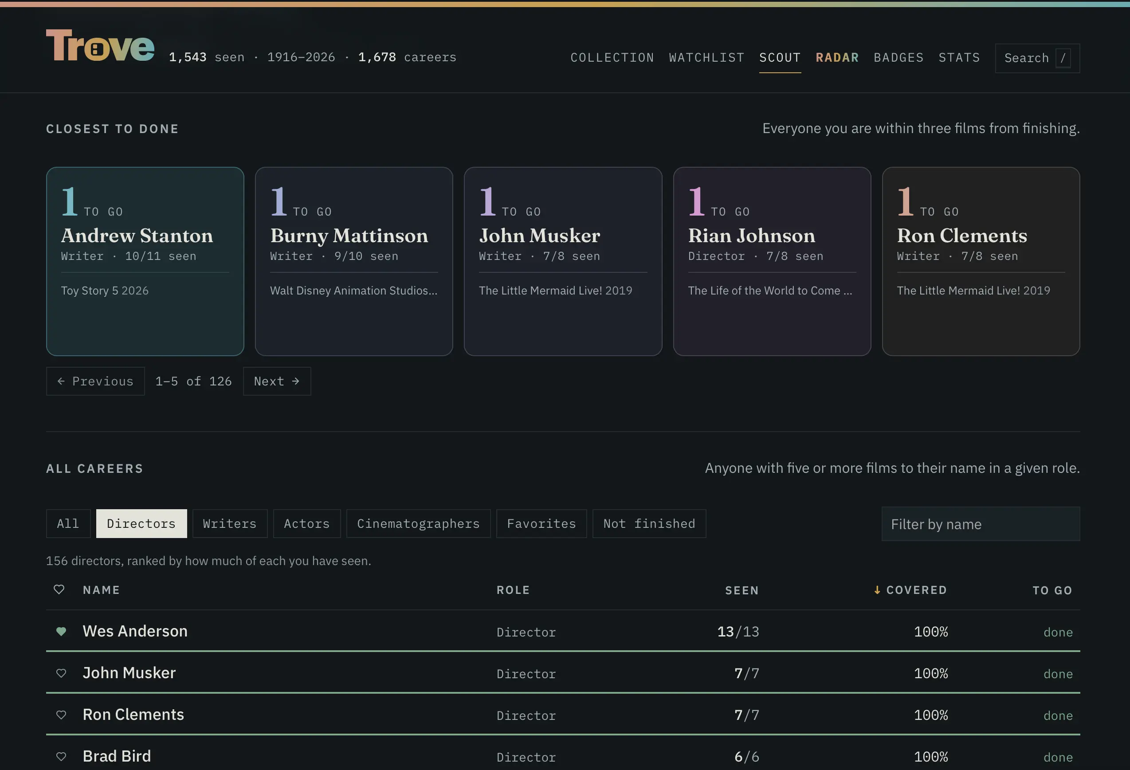Enable the Not finished filter

[x=649, y=524]
